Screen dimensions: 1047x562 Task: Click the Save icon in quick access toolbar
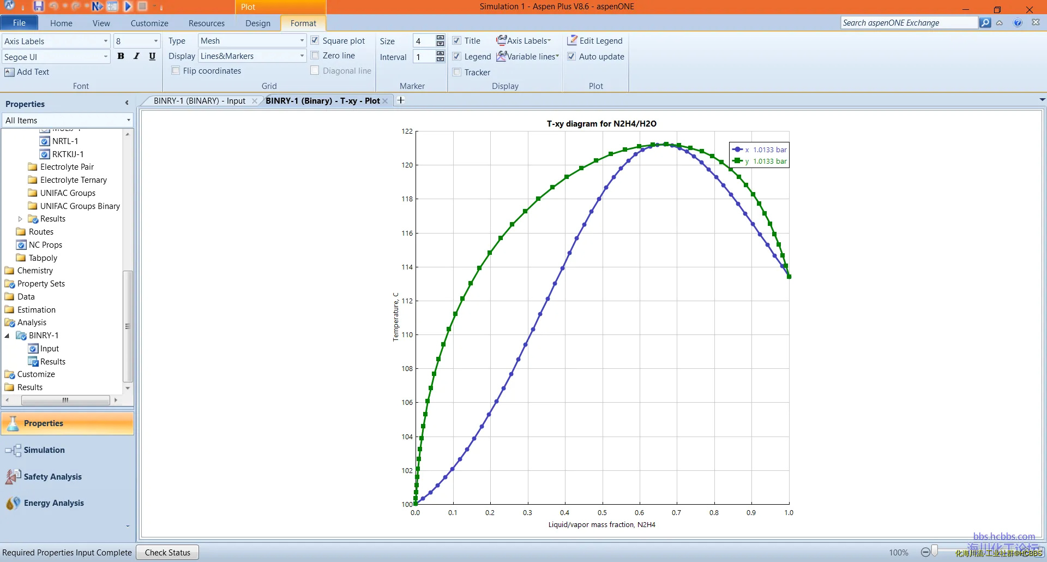click(38, 6)
